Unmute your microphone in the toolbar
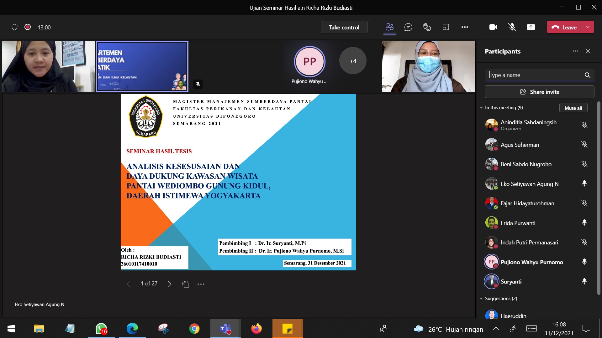602x338 pixels. coord(512,27)
